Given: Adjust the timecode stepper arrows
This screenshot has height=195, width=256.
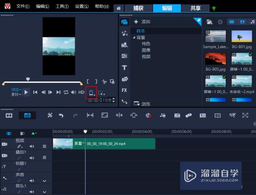Looking at the screenshot, I should [x=114, y=100].
